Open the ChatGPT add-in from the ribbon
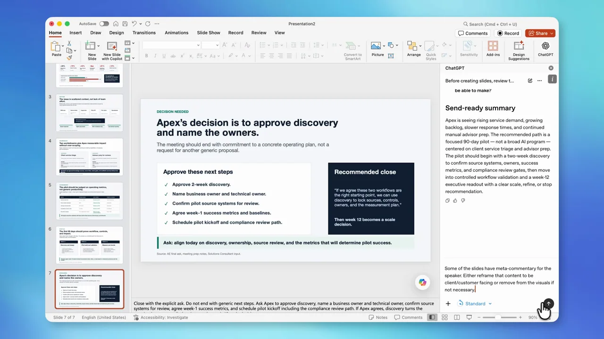Image resolution: width=604 pixels, height=339 pixels. [x=545, y=49]
